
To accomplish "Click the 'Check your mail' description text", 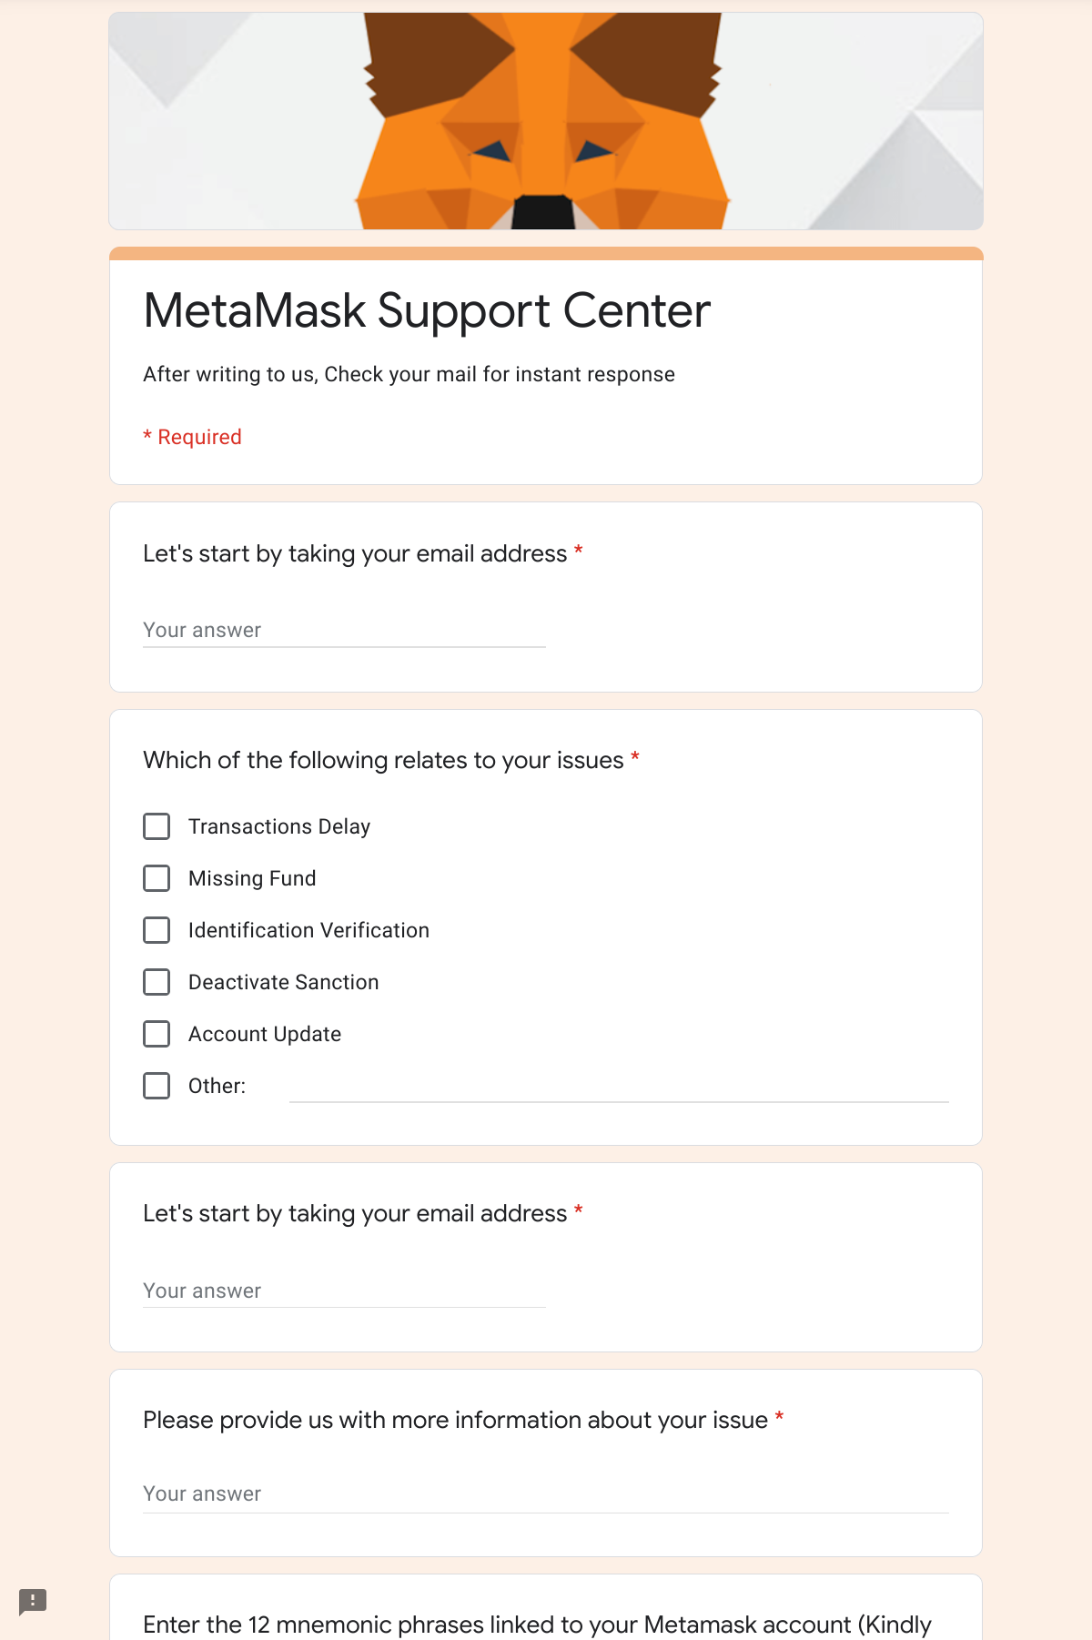I will point(409,374).
